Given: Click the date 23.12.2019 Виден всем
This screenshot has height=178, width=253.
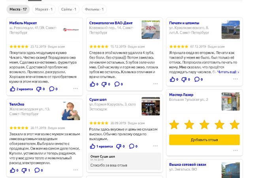Looking at the screenshot, I should coord(47,47).
